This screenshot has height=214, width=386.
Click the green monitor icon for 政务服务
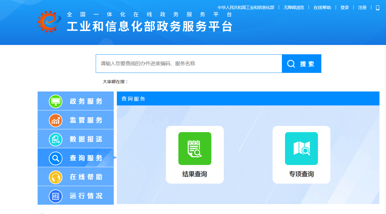coord(56,101)
